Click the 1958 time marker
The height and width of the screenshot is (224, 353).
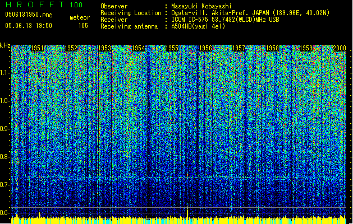(272, 48)
